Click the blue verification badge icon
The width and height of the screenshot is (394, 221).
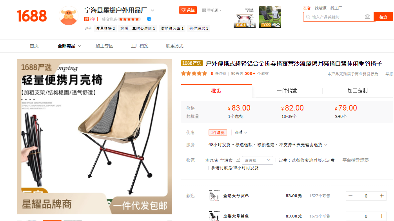149,19
